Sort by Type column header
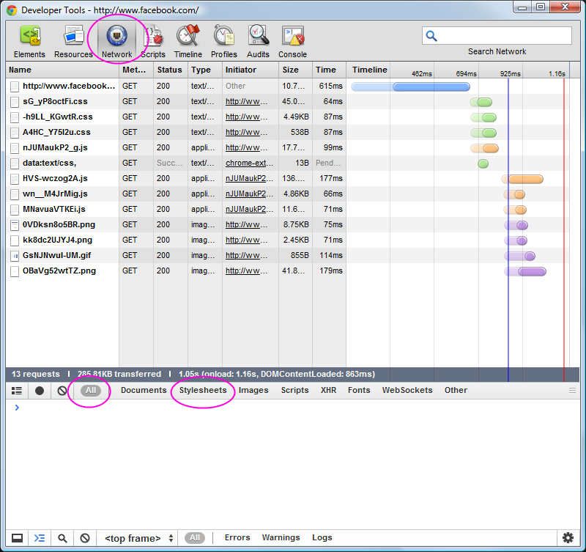This screenshot has width=586, height=552. [x=205, y=70]
